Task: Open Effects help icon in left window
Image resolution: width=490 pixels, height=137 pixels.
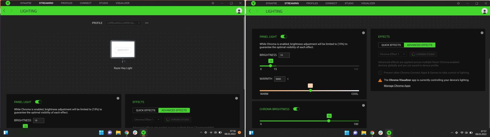Action: (x=236, y=98)
